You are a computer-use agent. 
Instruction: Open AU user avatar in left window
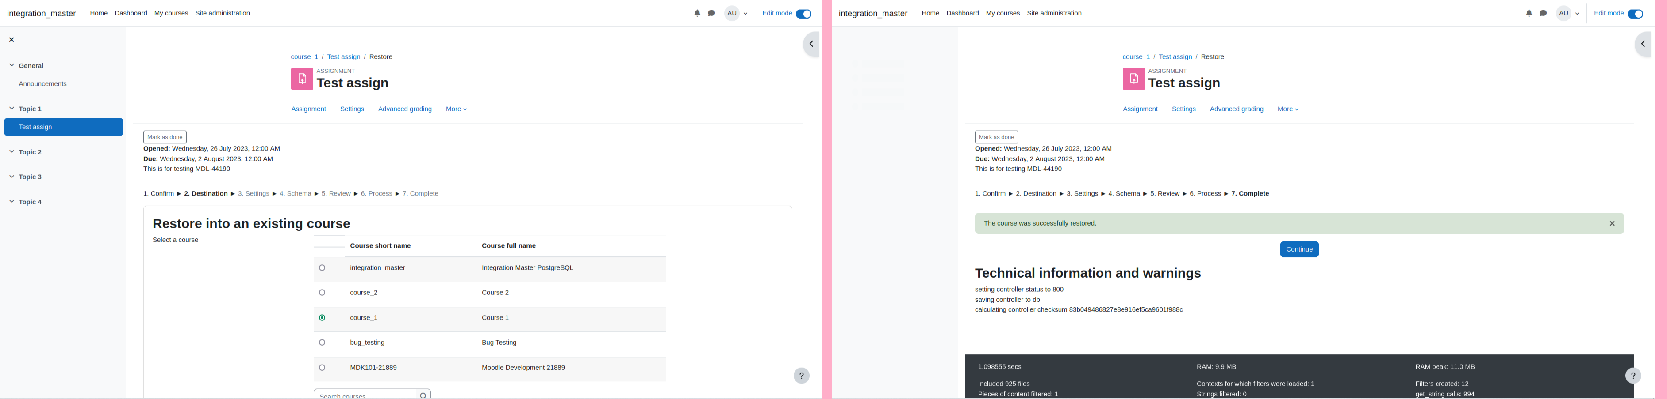pyautogui.click(x=732, y=14)
